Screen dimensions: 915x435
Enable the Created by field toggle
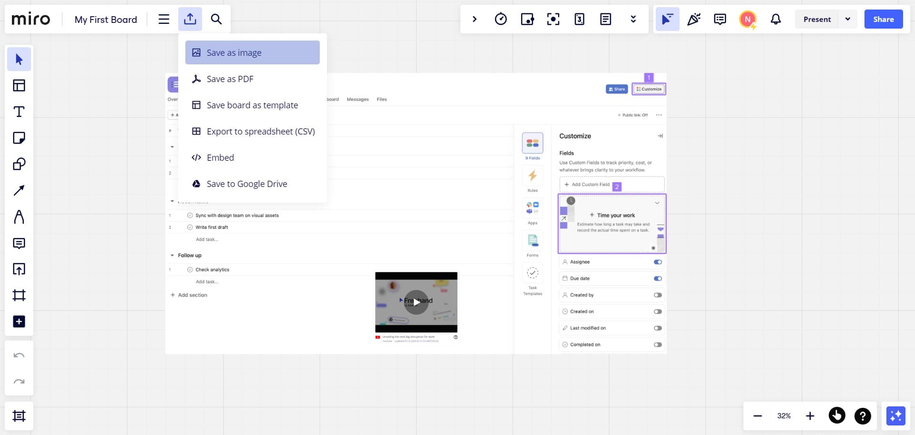pos(658,295)
